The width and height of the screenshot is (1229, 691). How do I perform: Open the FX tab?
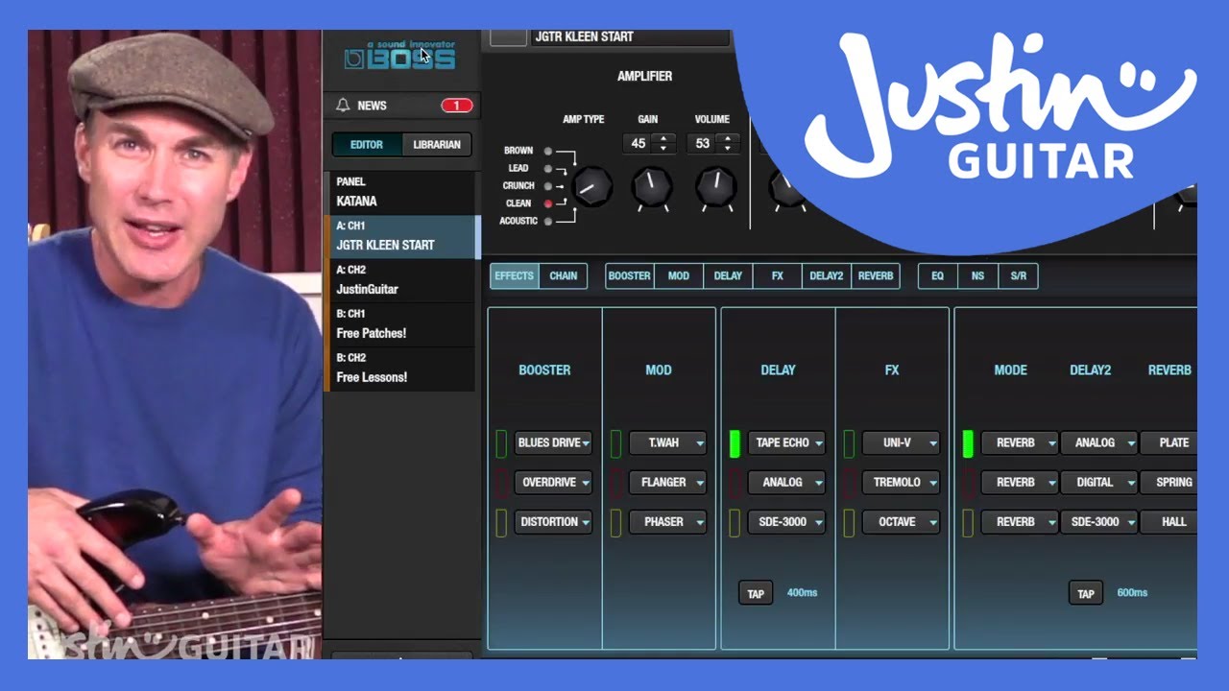tap(778, 276)
